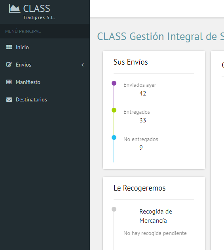
Task: Click the Enviados ayer count 42
Action: (x=142, y=94)
